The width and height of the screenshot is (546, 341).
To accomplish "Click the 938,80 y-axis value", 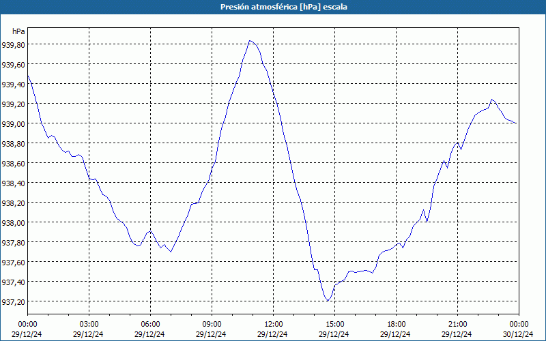I will pos(13,143).
